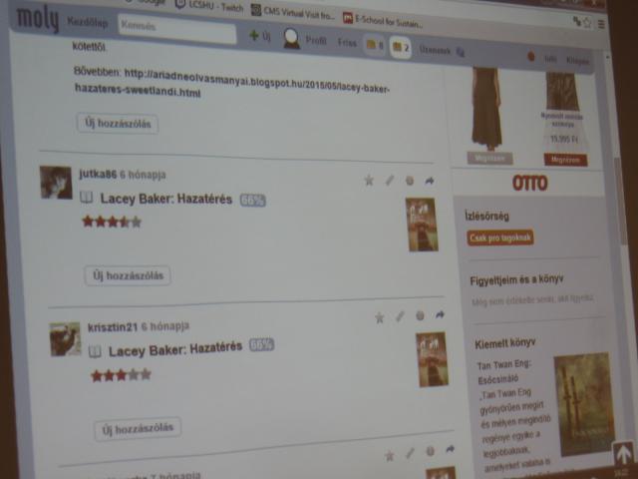
Task: Open the Profil menu item
Action: [316, 40]
